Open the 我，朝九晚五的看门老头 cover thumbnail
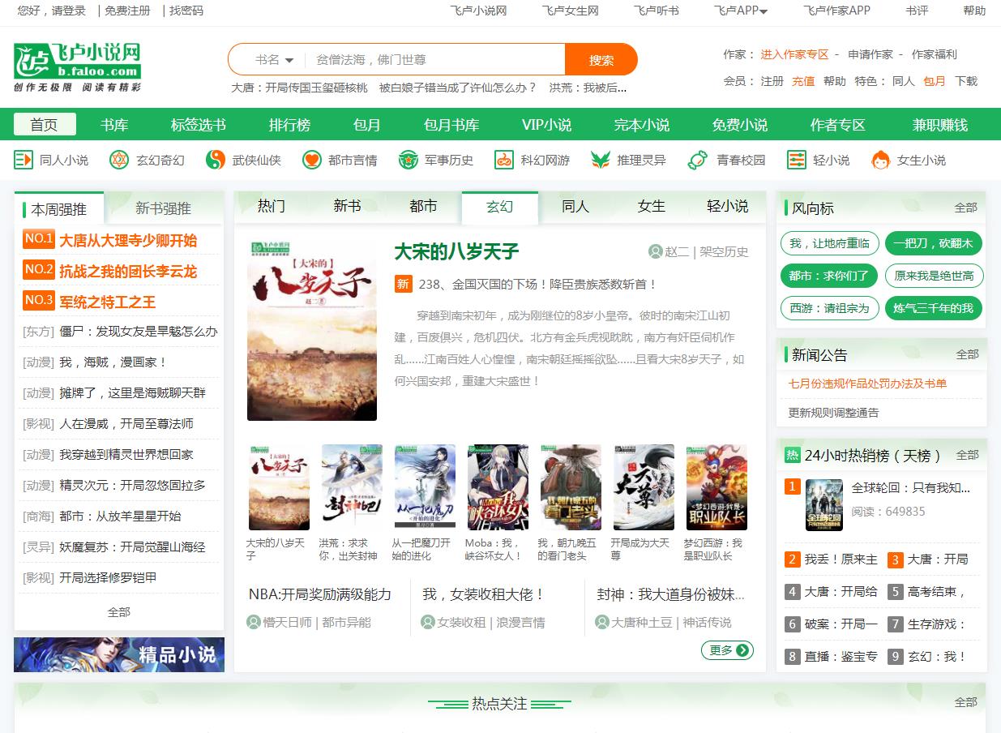 [x=571, y=487]
